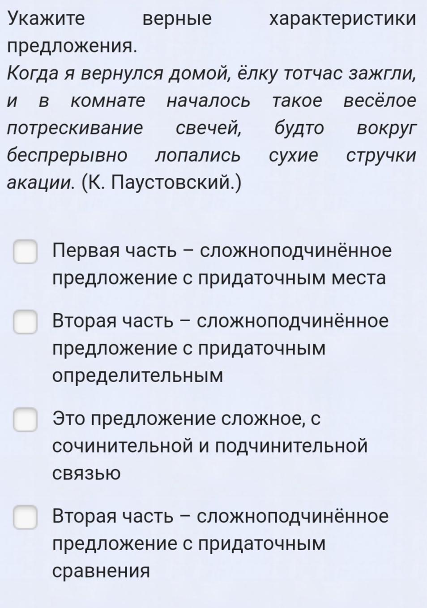This screenshot has width=427, height=608.
Task: Click the italic word "стручки"
Action: [x=381, y=156]
